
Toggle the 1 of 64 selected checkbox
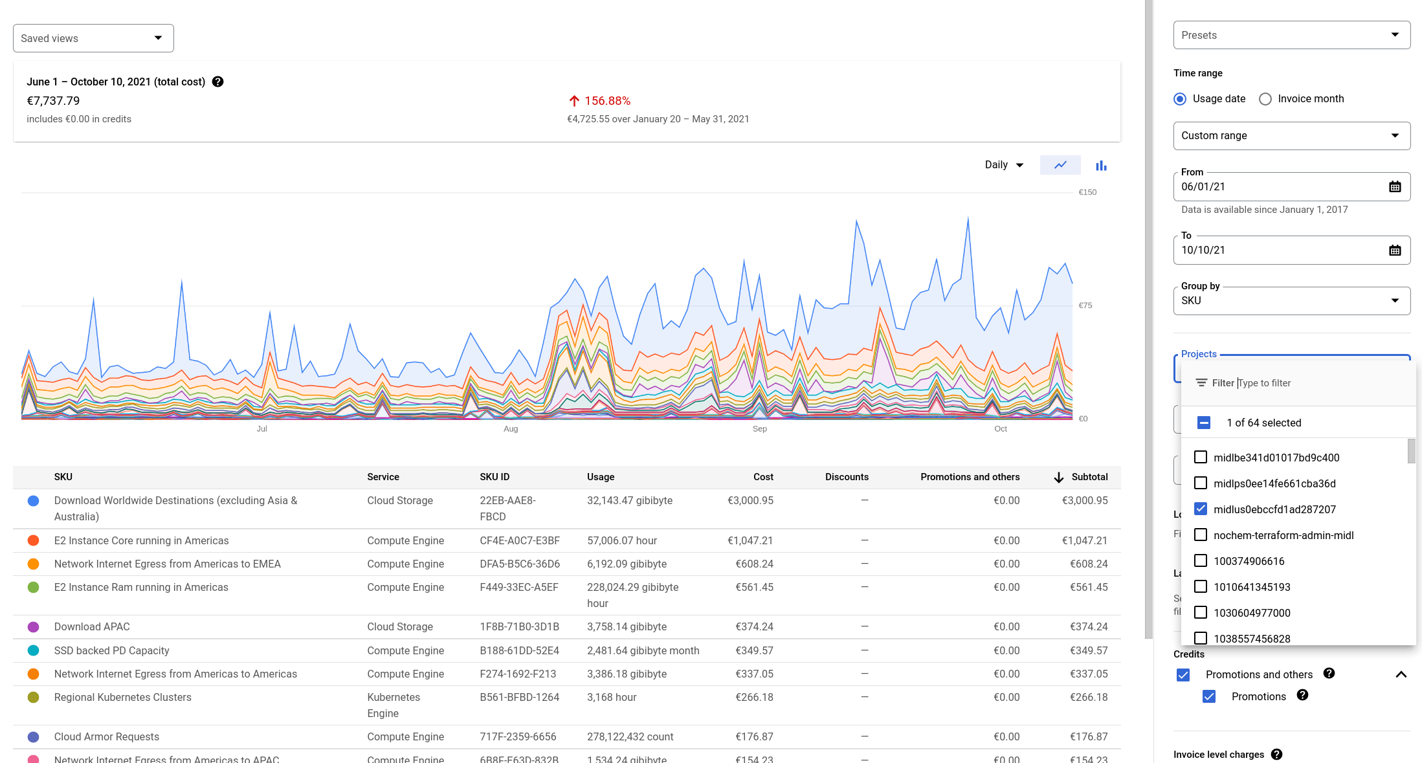[1204, 423]
